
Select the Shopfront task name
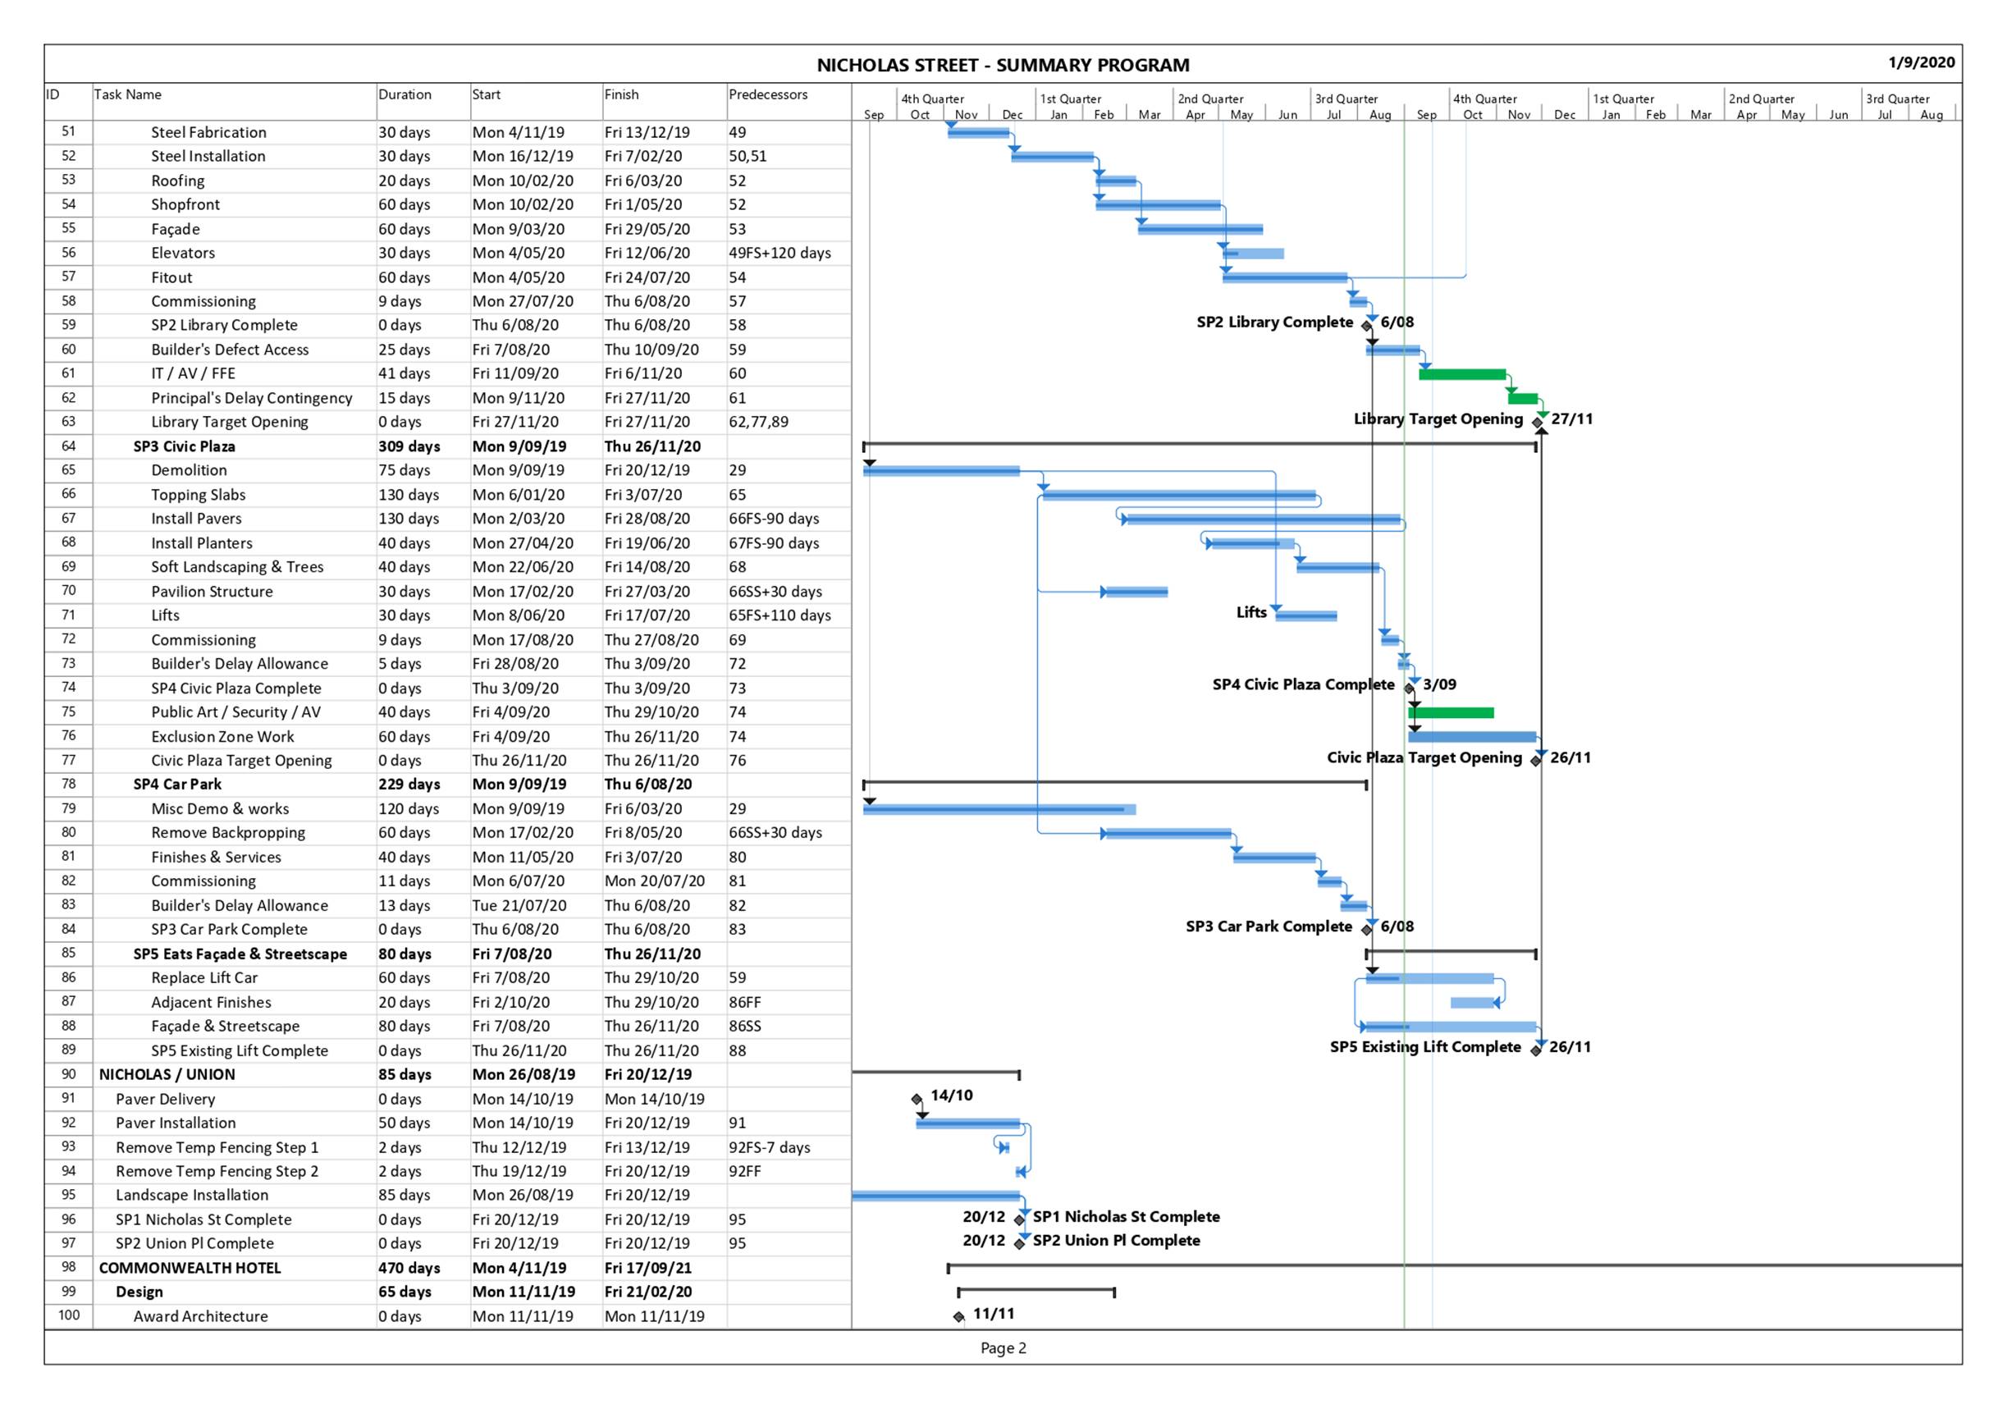[185, 204]
